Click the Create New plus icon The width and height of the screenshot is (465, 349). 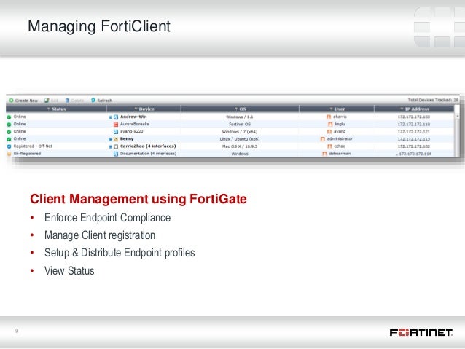point(11,101)
